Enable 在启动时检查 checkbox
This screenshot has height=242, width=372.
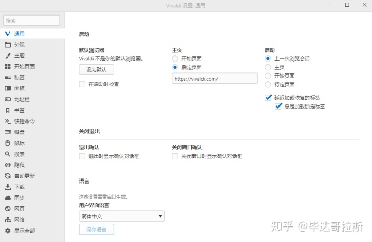click(x=82, y=84)
